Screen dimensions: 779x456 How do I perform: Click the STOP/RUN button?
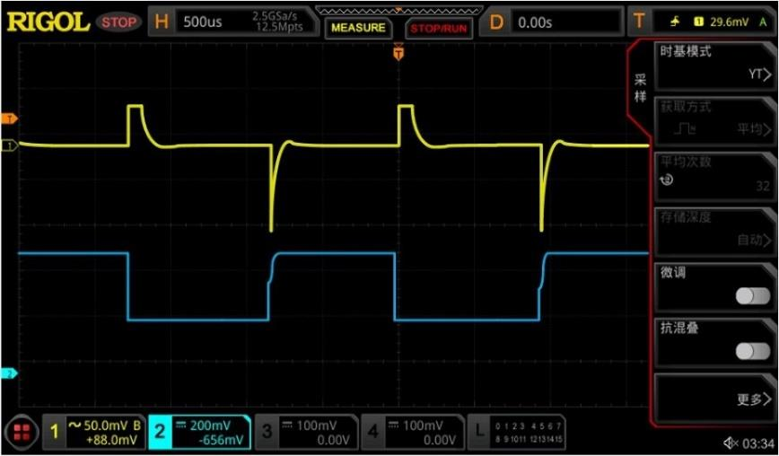tap(438, 28)
